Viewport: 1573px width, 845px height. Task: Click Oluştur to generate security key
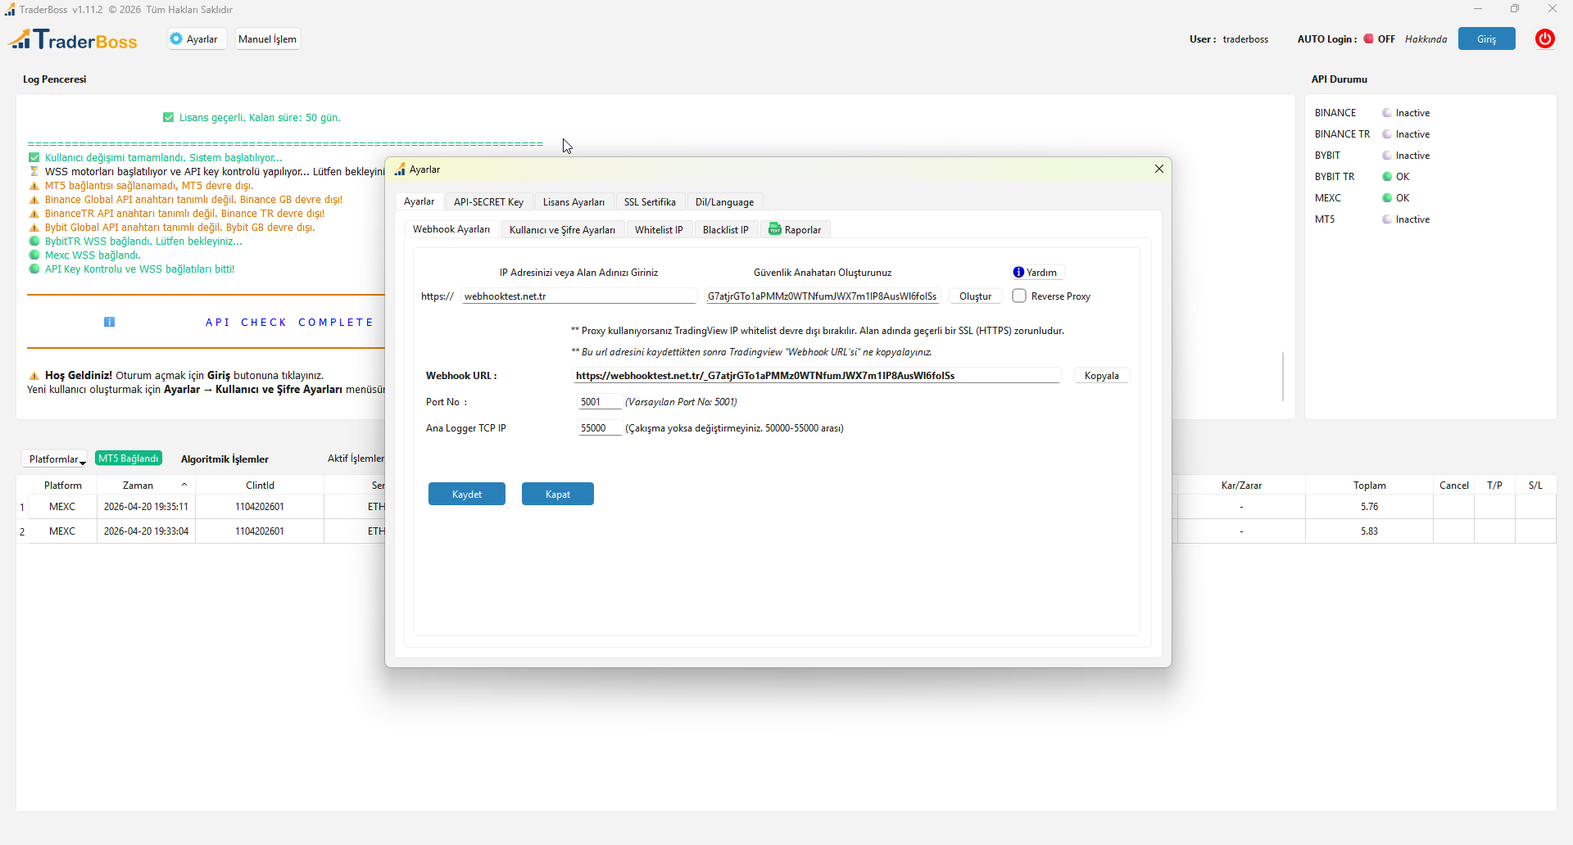click(x=975, y=296)
